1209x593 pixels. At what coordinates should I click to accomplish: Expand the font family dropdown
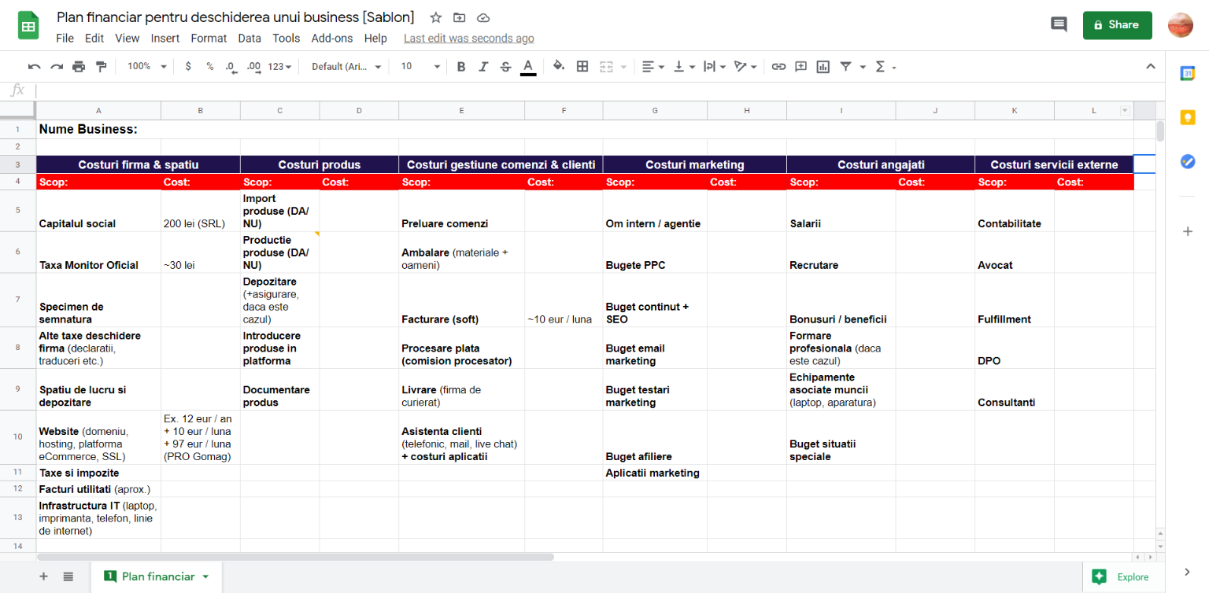click(346, 67)
